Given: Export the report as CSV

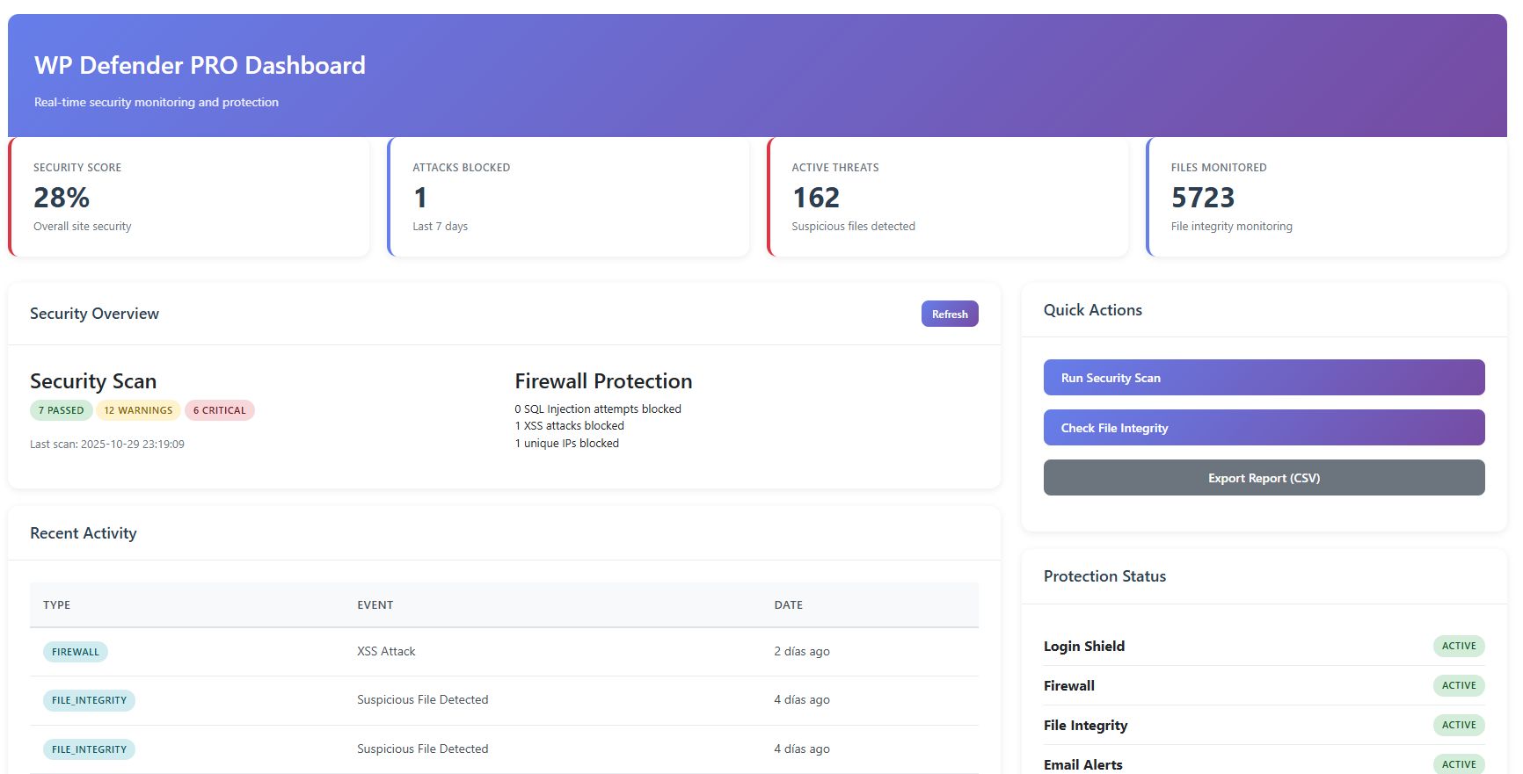Looking at the screenshot, I should [1264, 478].
